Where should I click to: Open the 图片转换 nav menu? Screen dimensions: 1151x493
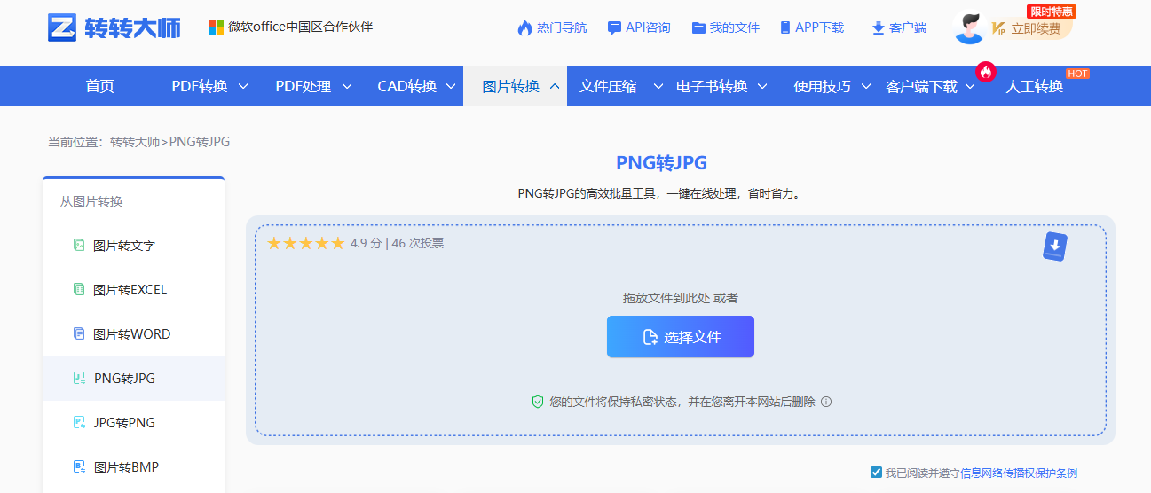point(511,86)
